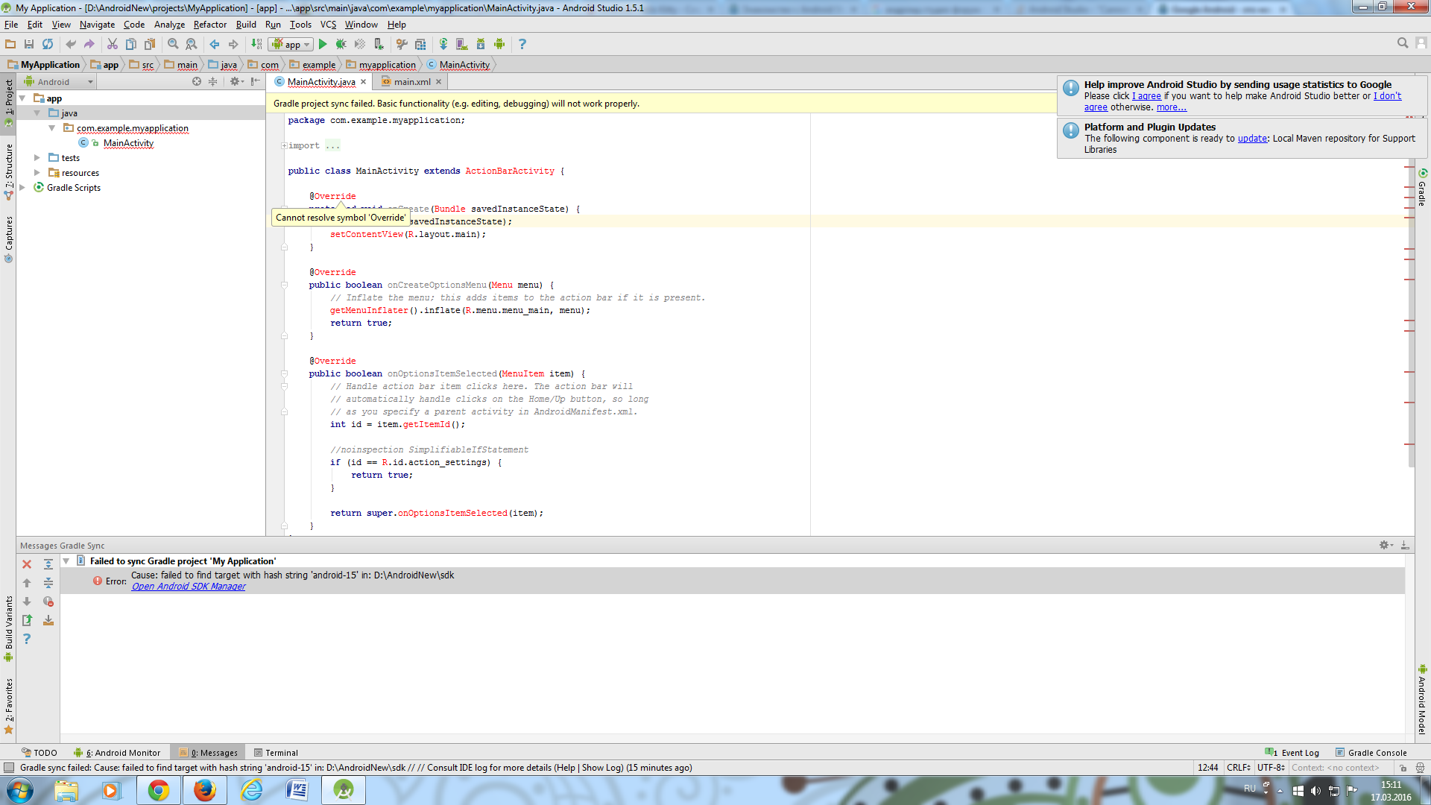Toggle the hide warnings filter icon in Messages

click(48, 602)
